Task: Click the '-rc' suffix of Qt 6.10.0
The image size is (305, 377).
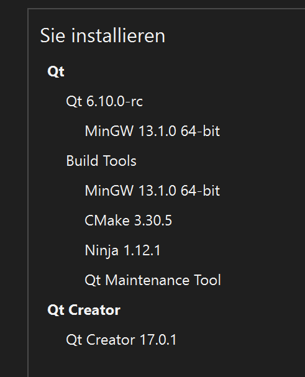Action: coord(137,102)
